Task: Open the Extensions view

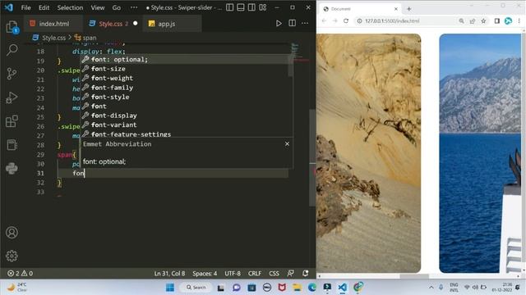Action: pyautogui.click(x=12, y=121)
